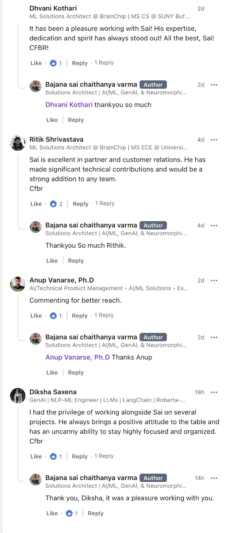This screenshot has width=226, height=533.
Task: Click the purple 'Anup Vanarse, Ph.D' mention
Action: [x=77, y=357]
